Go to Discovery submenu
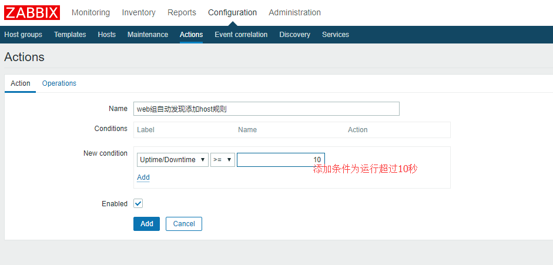This screenshot has width=553, height=265. (x=294, y=35)
